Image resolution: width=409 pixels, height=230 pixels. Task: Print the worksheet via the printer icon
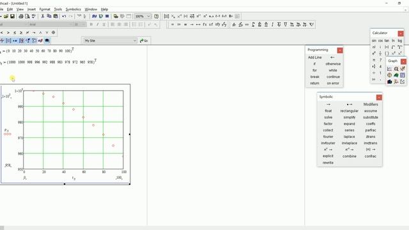click(x=21, y=16)
